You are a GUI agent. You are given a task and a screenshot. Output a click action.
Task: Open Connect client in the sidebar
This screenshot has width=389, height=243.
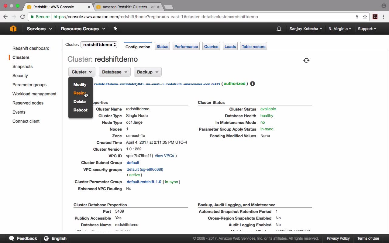(x=26, y=121)
